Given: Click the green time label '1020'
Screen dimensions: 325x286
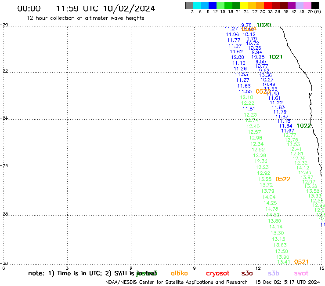Looking at the screenshot, I should click(264, 25).
